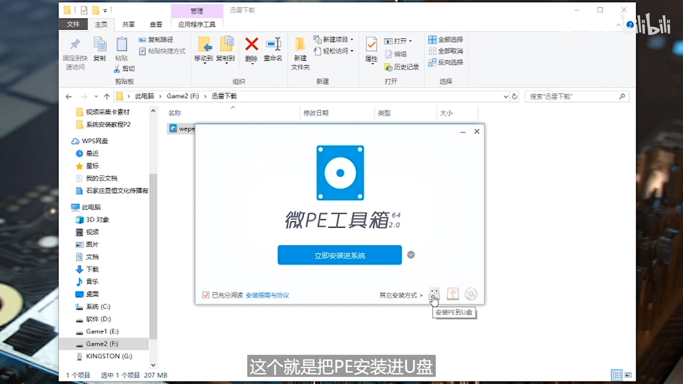Expand the address bar history dropdown
This screenshot has height=384, width=683.
tap(506, 97)
